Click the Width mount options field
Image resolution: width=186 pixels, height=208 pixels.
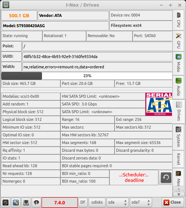(97, 67)
